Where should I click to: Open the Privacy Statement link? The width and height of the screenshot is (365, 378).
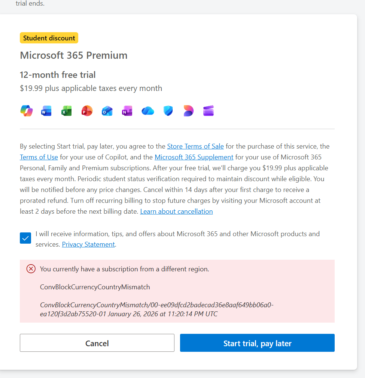(88, 244)
